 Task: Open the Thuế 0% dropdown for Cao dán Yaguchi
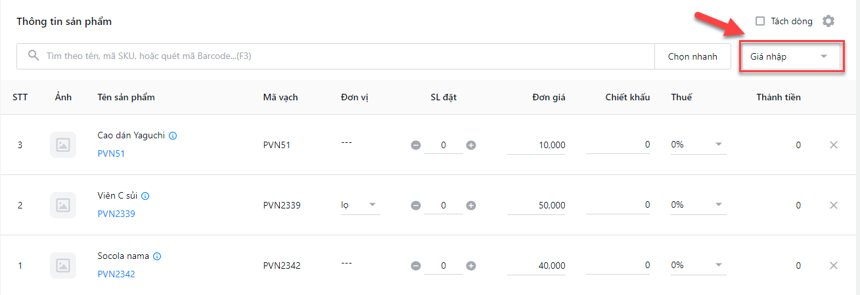(698, 144)
